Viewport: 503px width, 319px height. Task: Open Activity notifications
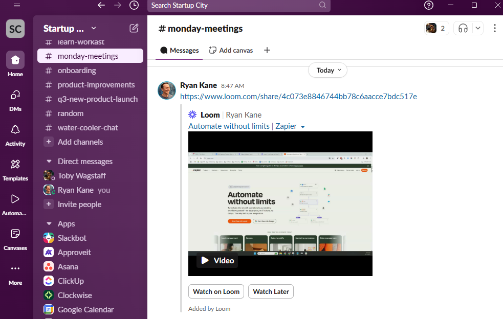pyautogui.click(x=15, y=135)
